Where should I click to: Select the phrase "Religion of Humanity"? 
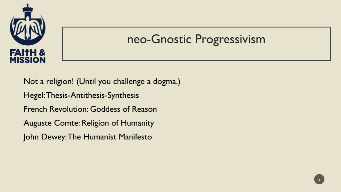pyautogui.click(x=118, y=123)
